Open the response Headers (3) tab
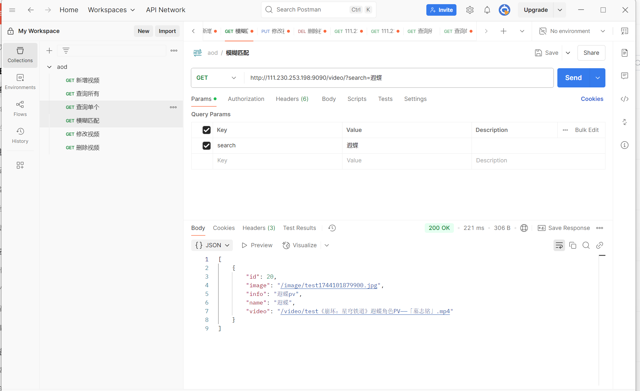640x391 pixels. (x=258, y=228)
